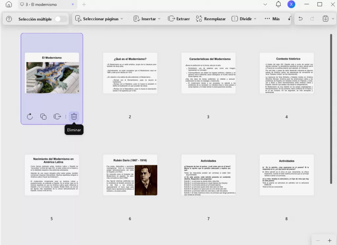Click the Reemplazar button

211,19
